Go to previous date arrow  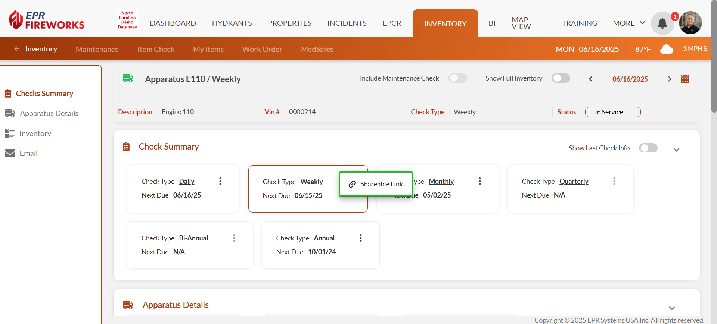click(x=591, y=79)
